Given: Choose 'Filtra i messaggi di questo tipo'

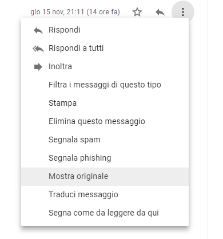Looking at the screenshot, I should coord(105,85).
